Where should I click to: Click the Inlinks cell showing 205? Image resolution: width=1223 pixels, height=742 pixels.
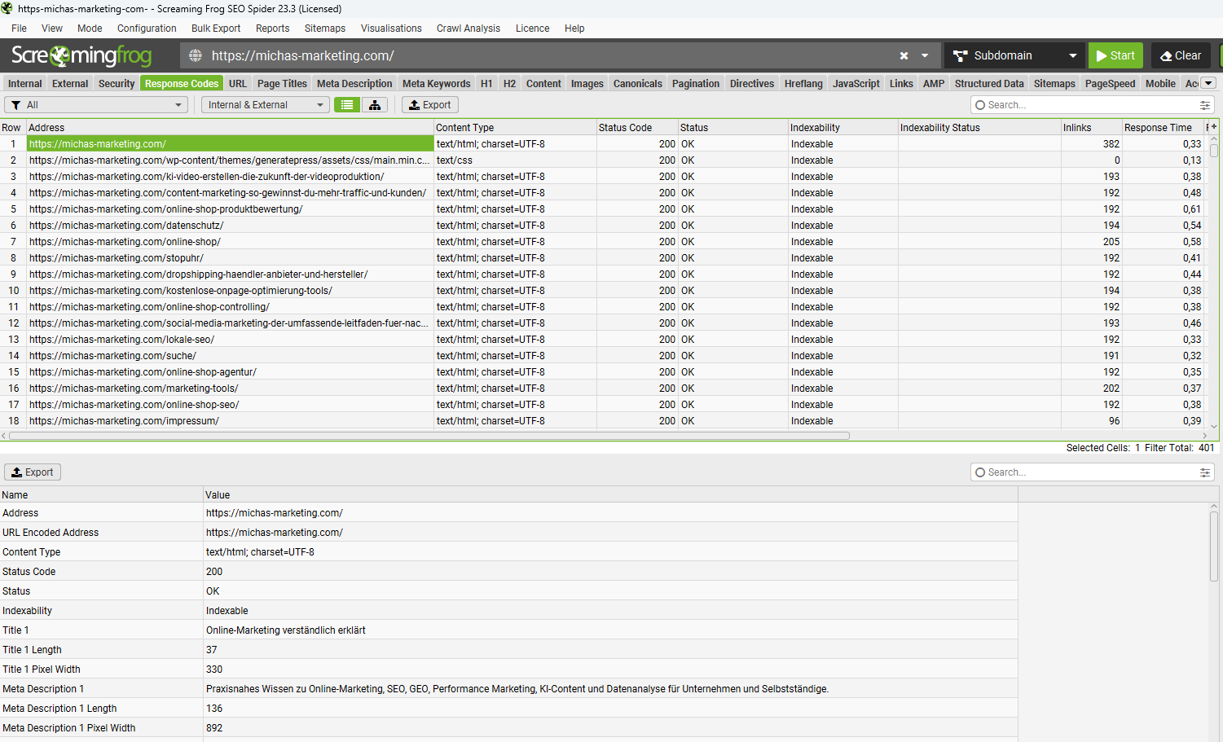tap(1091, 242)
